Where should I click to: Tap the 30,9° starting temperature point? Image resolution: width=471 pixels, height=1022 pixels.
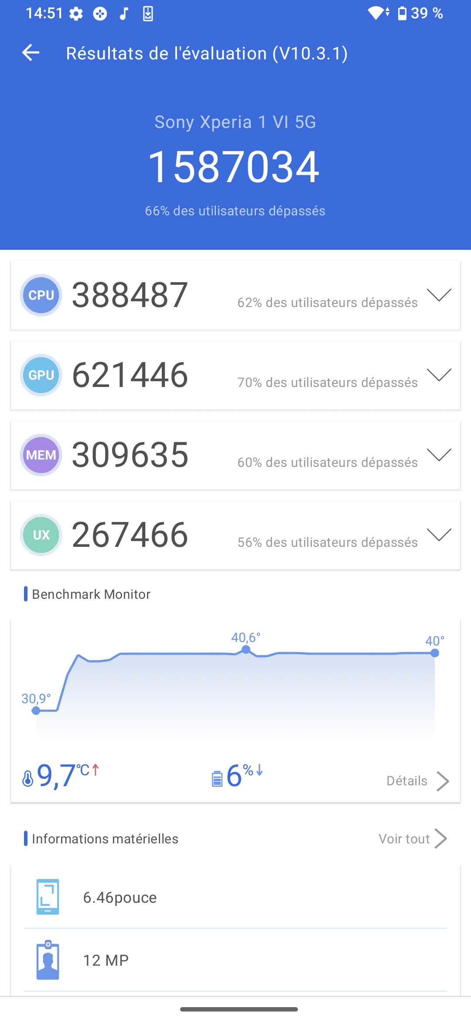[x=36, y=711]
